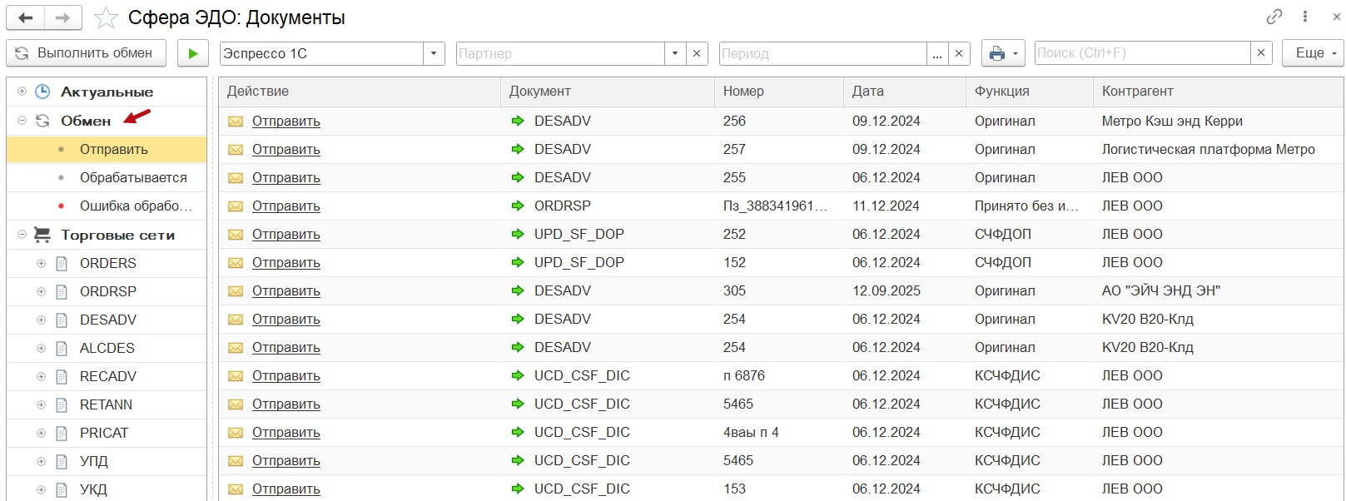1346x501 pixels.
Task: Click Отправить link for DESADV 256
Action: [286, 121]
